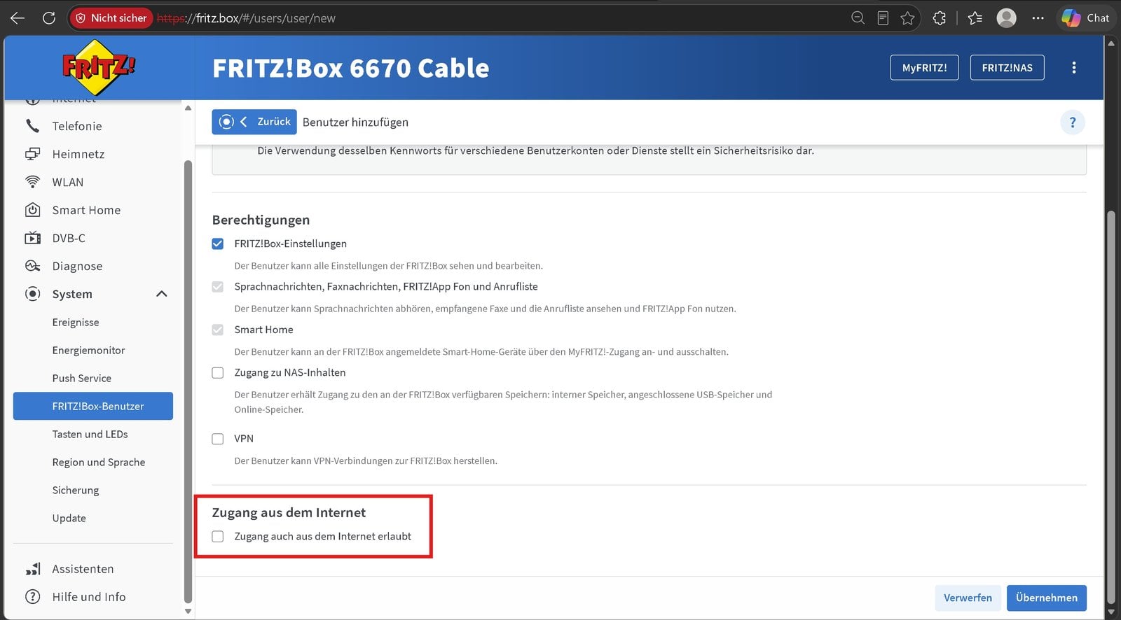Open the favorites list icon
The image size is (1121, 620).
tap(975, 18)
